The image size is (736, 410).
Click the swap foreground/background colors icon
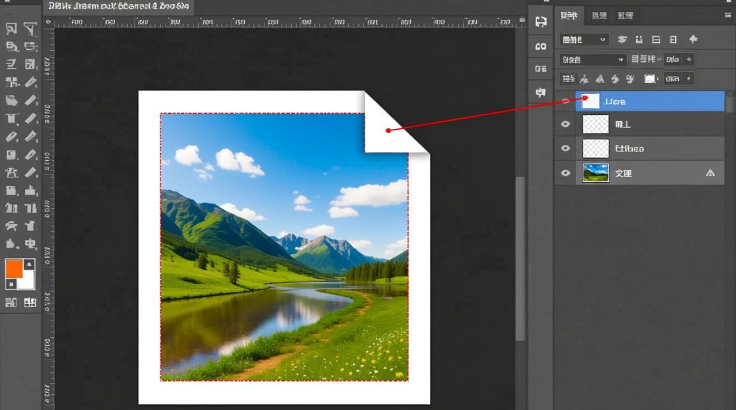(30, 265)
